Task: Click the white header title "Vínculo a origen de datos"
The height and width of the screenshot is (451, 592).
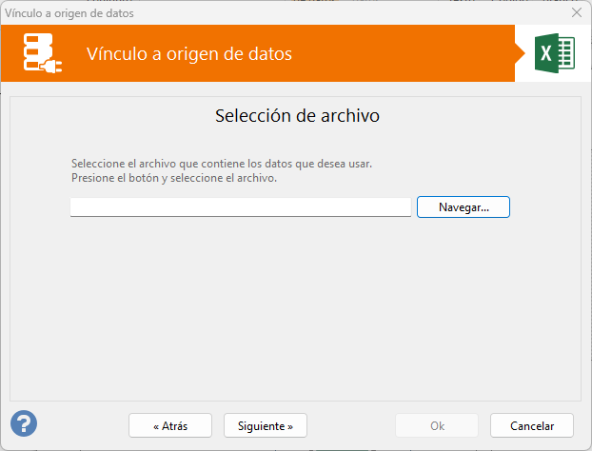Action: 188,54
